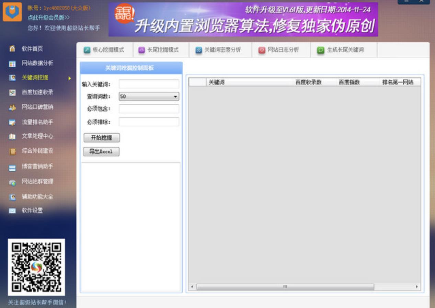Click the 输入关键词 input field
Image resolution: width=435 pixels, height=308 pixels.
pyautogui.click(x=149, y=84)
